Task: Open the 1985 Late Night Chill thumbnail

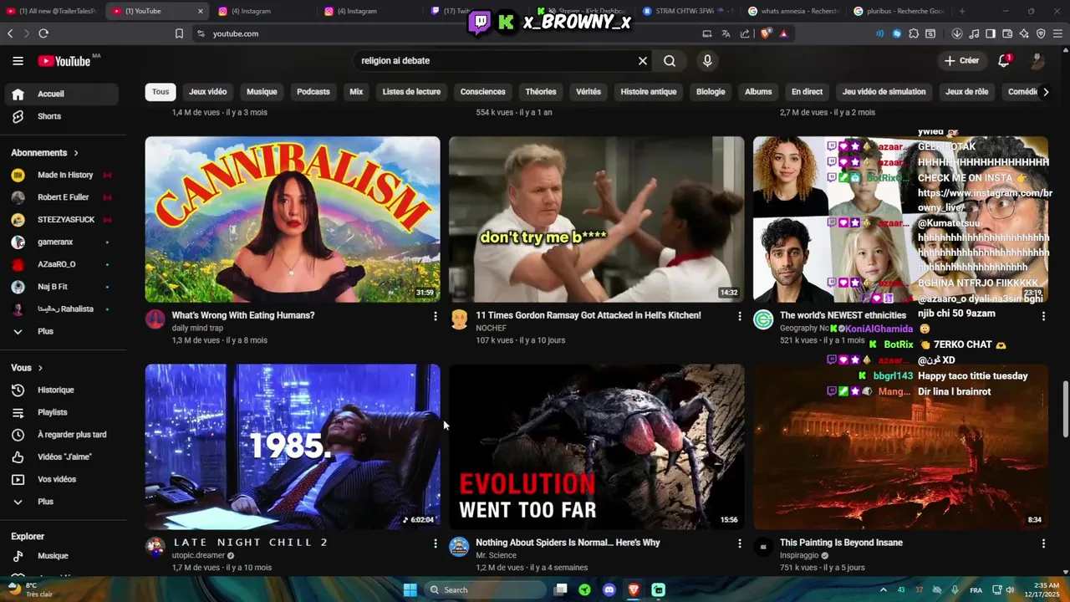Action: point(293,446)
